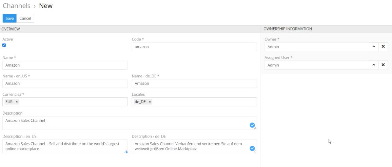392x167 pixels.
Task: Toggle the Active checkbox
Action: 4,45
